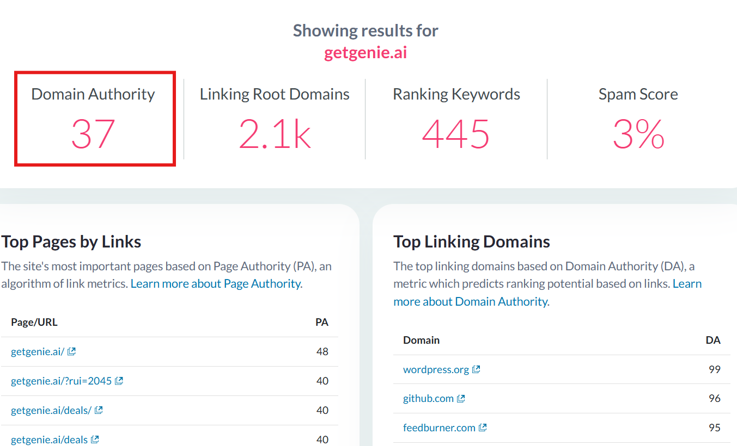The height and width of the screenshot is (446, 737).
Task: Click the Page/URL column header
Action: pyautogui.click(x=34, y=322)
